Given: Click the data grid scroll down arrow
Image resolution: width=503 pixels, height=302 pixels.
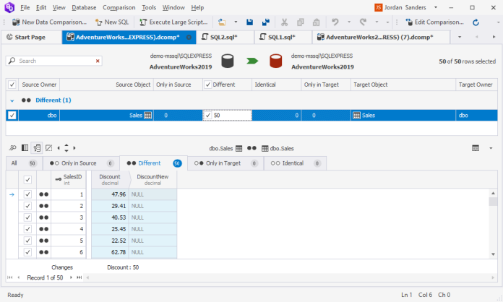Looking at the screenshot, I should (x=493, y=254).
